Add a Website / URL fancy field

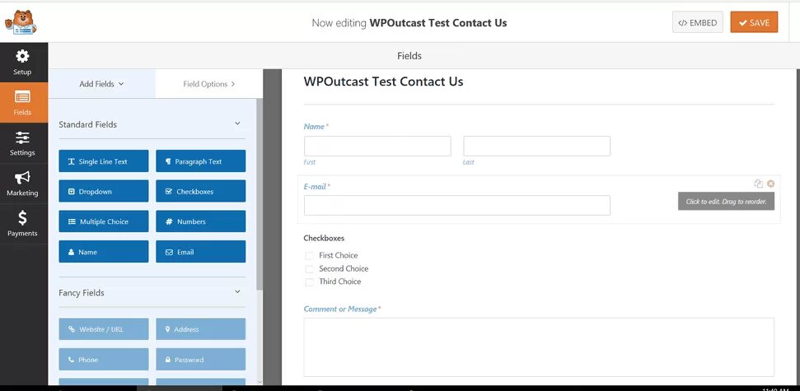(104, 329)
